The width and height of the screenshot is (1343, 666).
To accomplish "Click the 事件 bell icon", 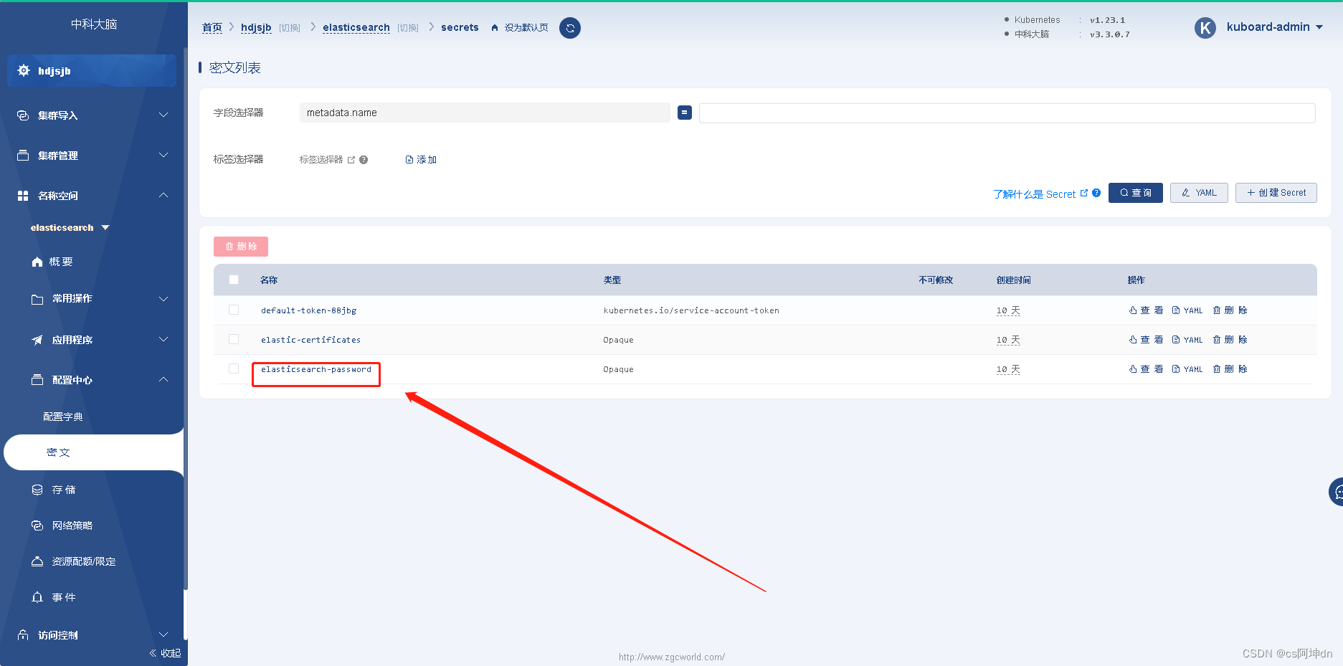I will pyautogui.click(x=37, y=597).
